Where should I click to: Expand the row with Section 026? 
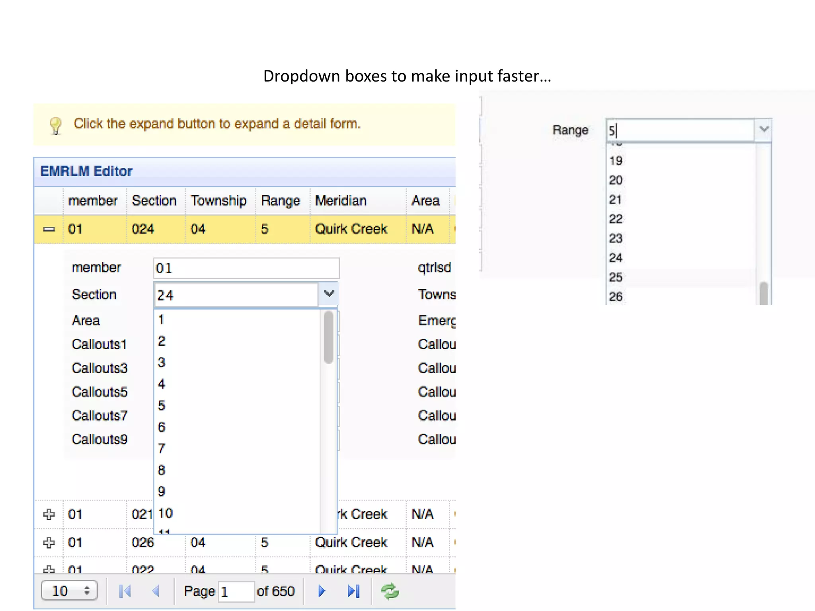(49, 543)
